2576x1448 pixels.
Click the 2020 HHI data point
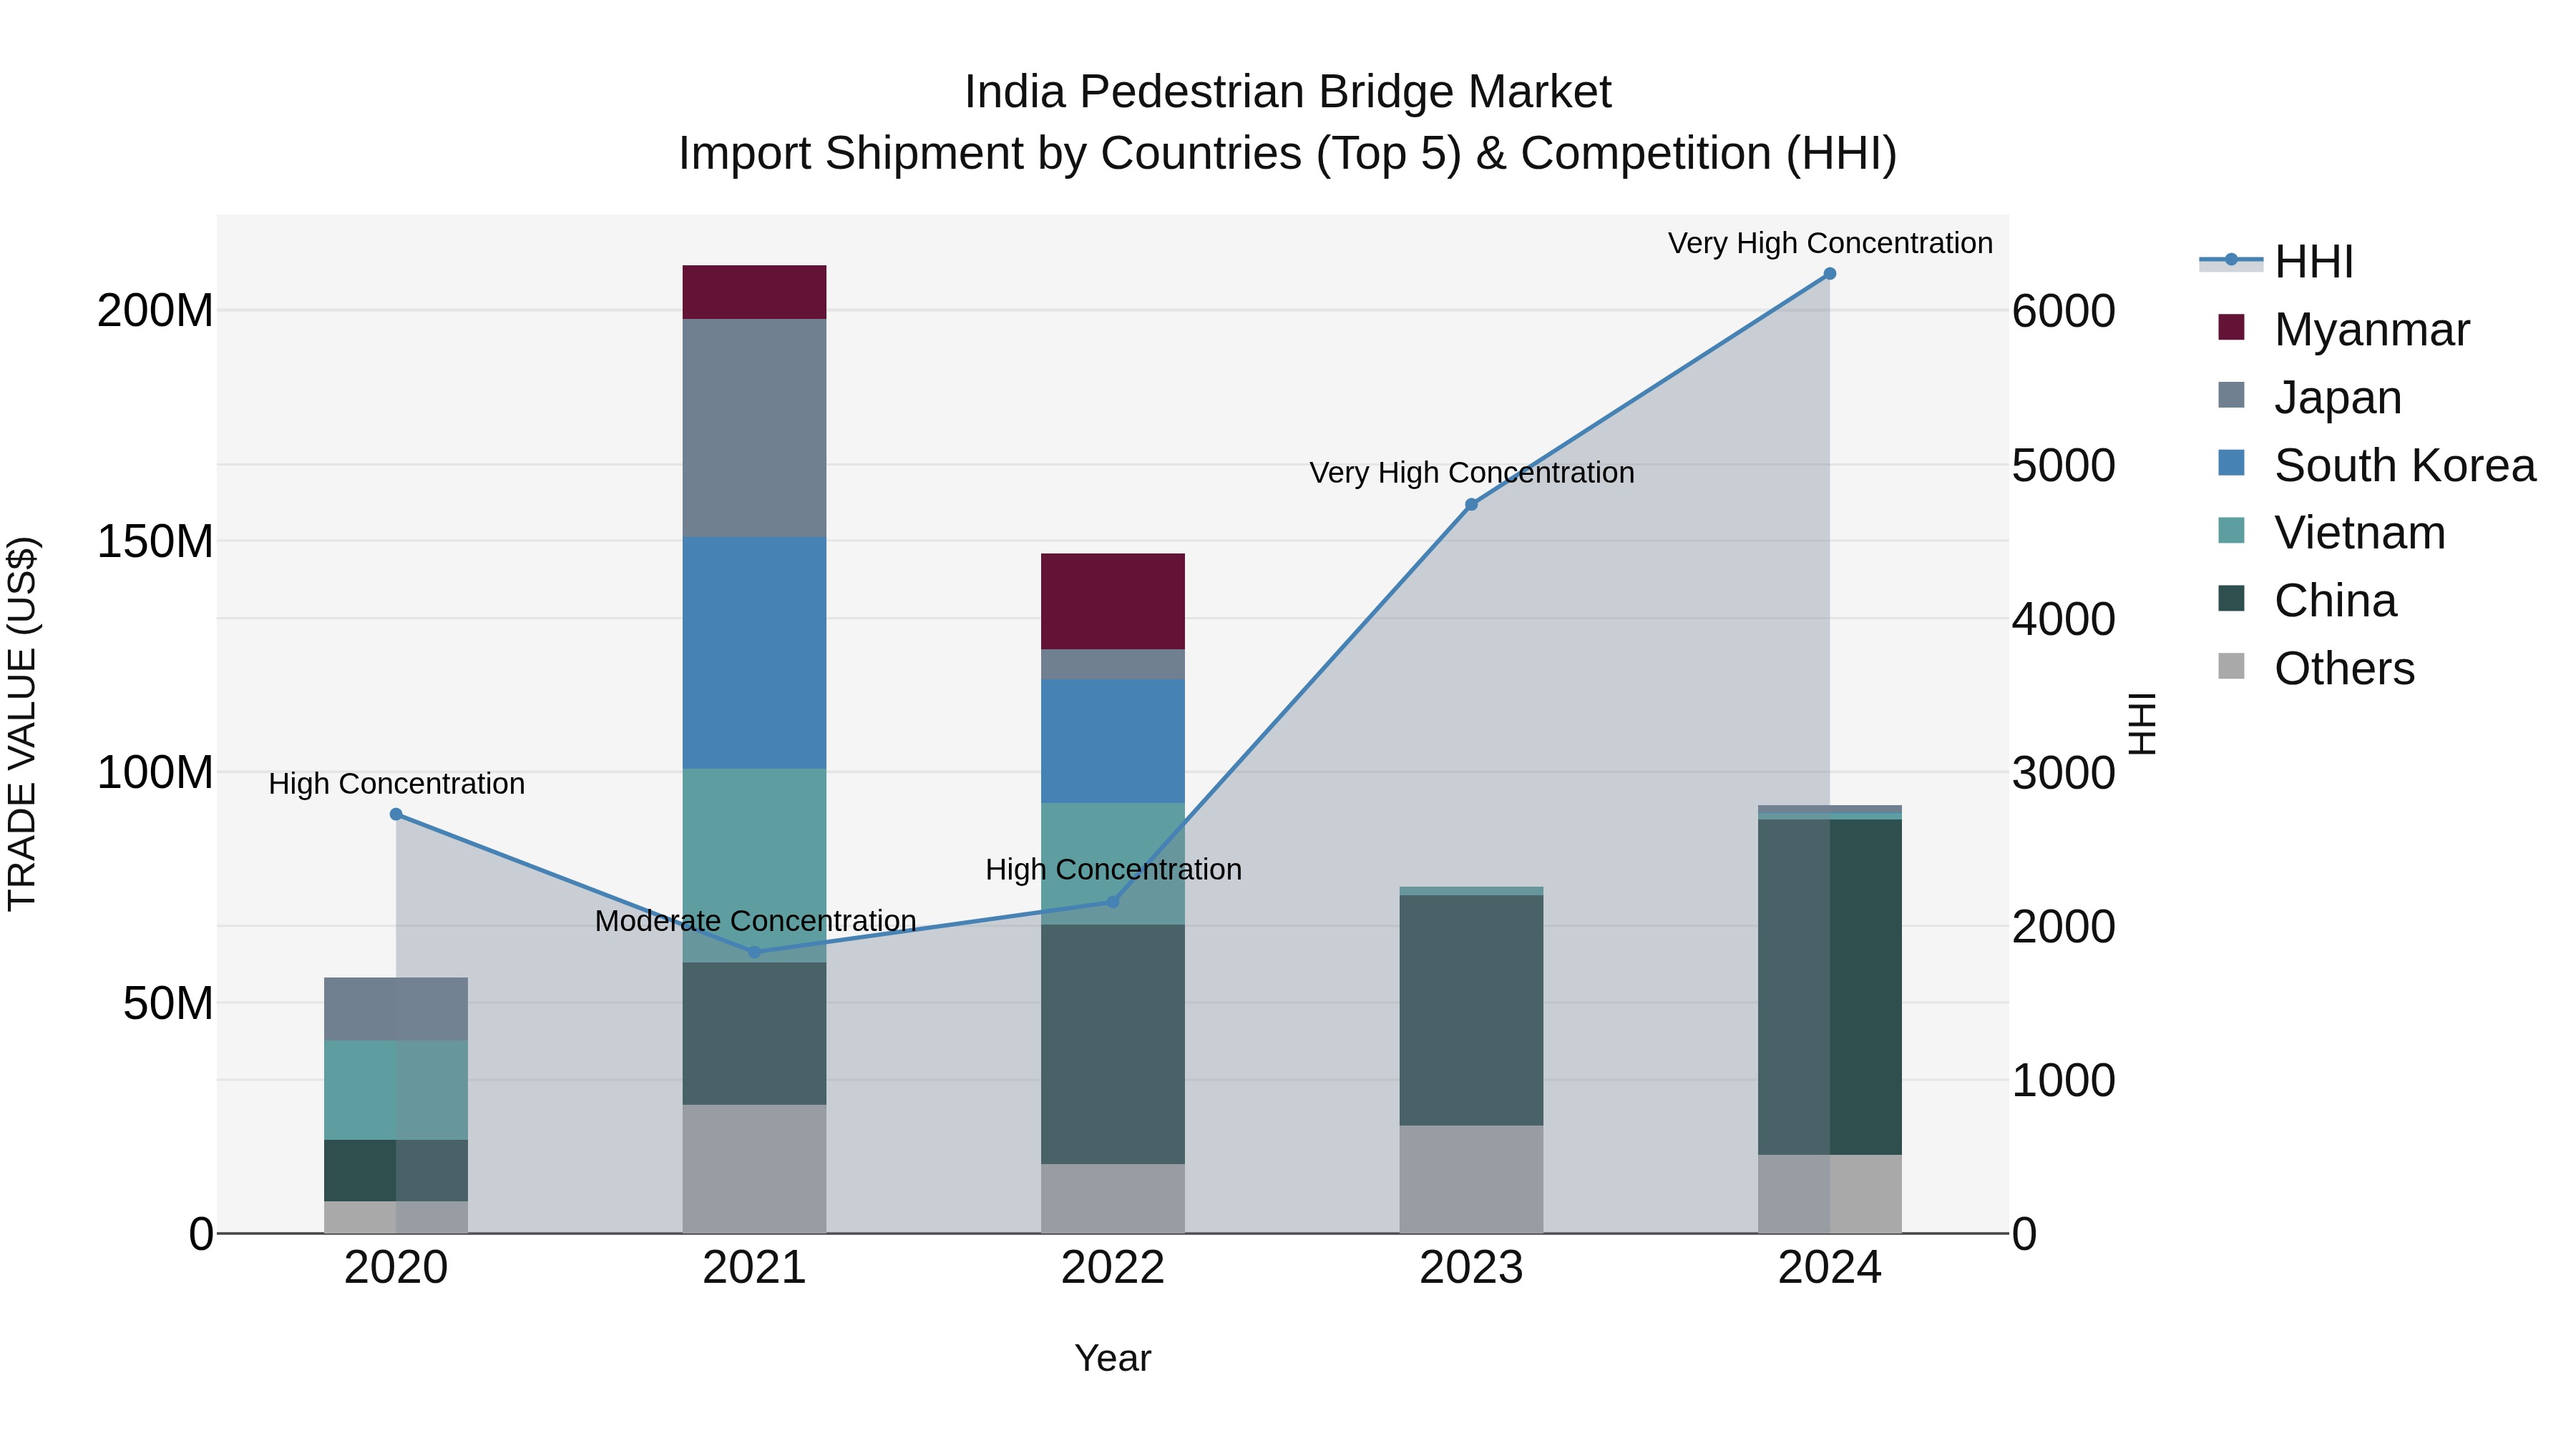pos(396,814)
